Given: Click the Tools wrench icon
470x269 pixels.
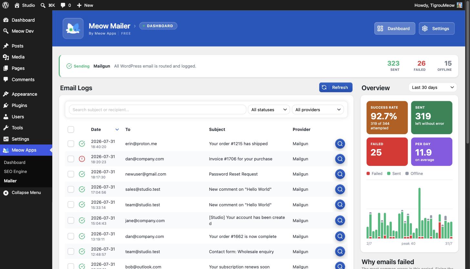Looking at the screenshot, I should click(6, 128).
